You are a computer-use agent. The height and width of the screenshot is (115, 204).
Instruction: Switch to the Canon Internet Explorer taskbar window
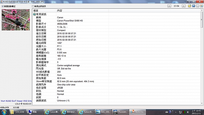tap(52, 112)
